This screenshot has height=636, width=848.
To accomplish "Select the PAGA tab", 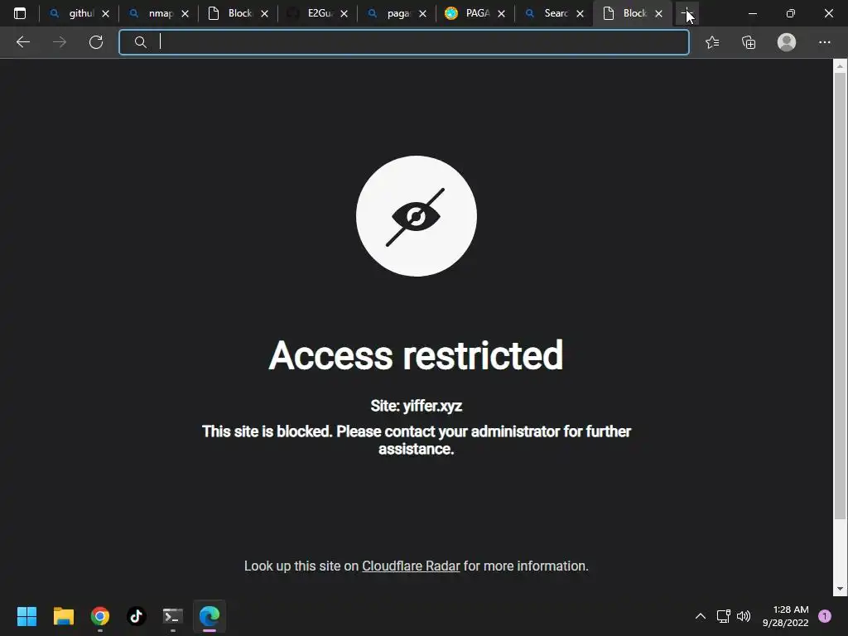I will (475, 13).
